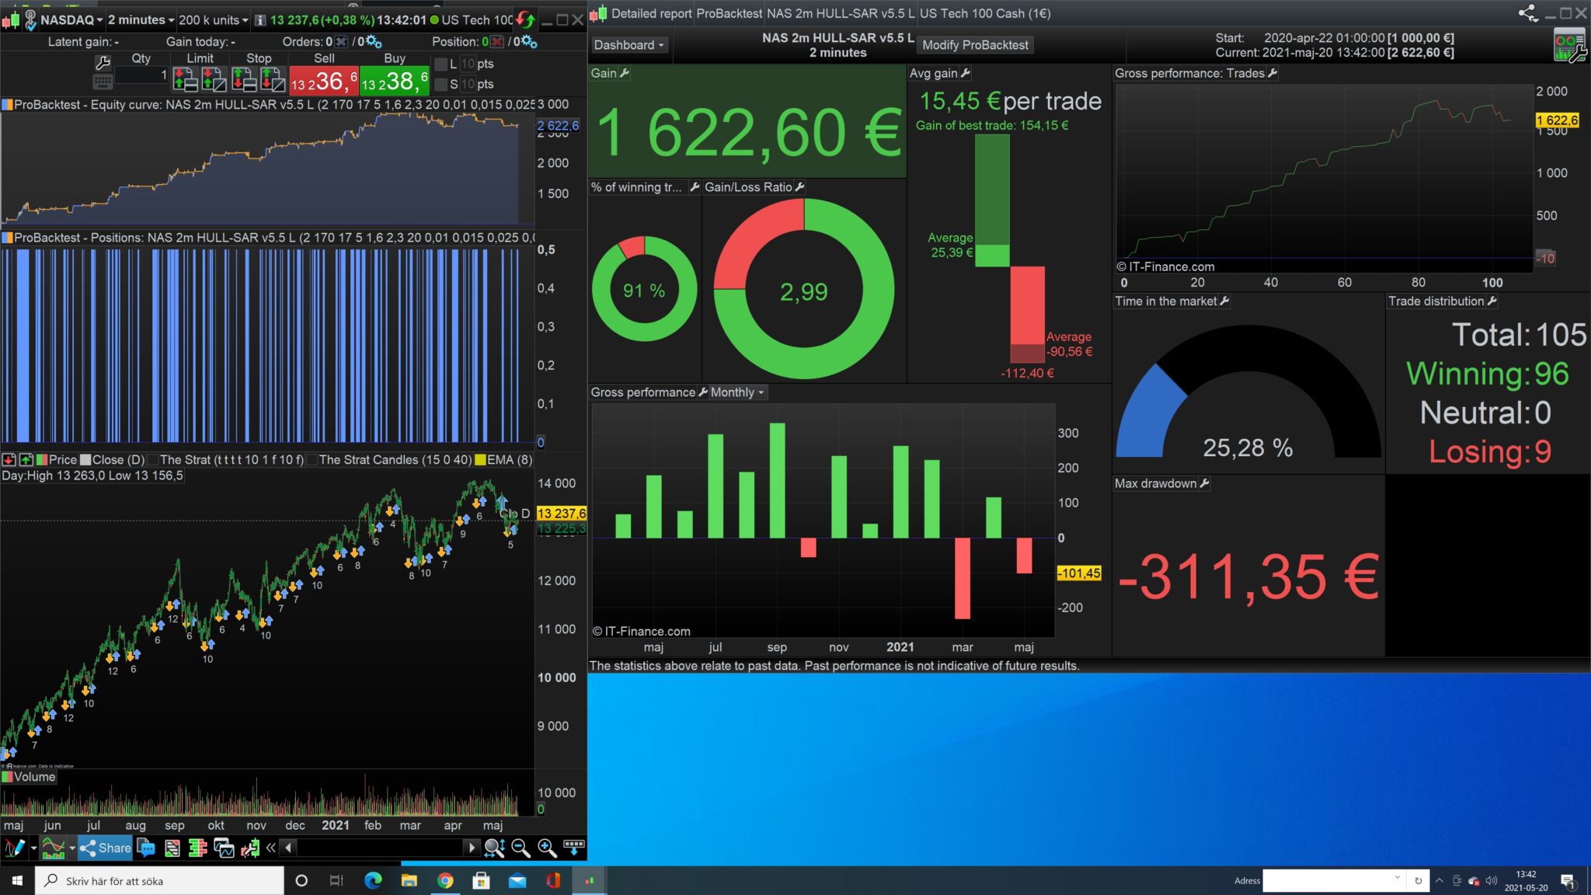Open the chat messages icon in the chart toolbar
Viewport: 1591px width, 895px height.
pos(146,848)
